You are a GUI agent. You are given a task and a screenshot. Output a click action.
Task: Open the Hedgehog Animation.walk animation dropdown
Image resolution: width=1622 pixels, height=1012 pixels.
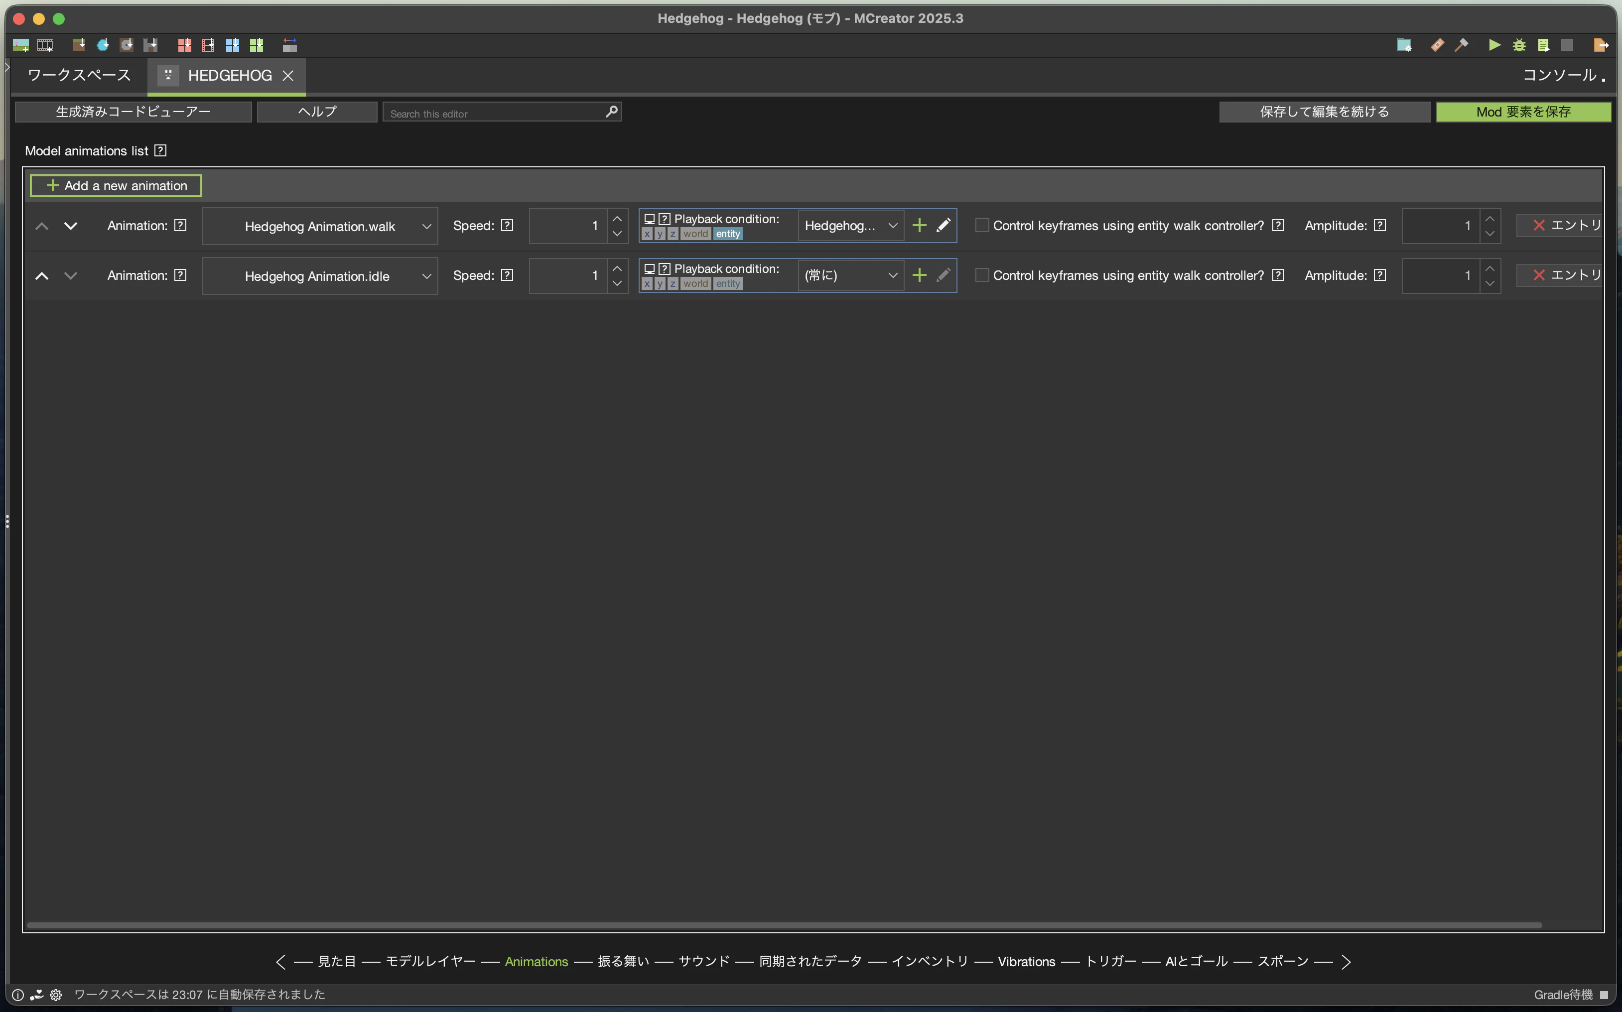[x=320, y=226]
